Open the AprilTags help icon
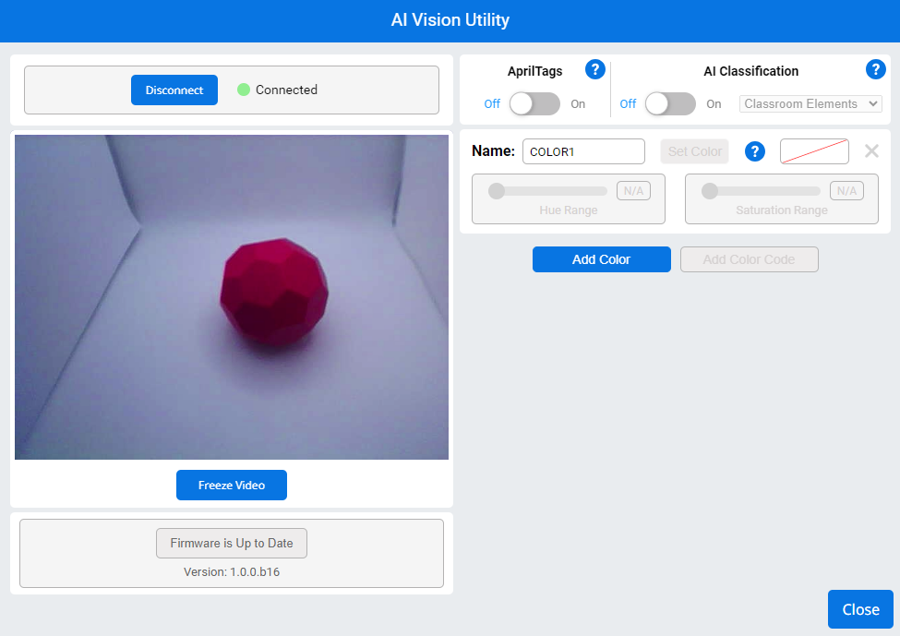Screen dimensions: 900x636 (595, 69)
